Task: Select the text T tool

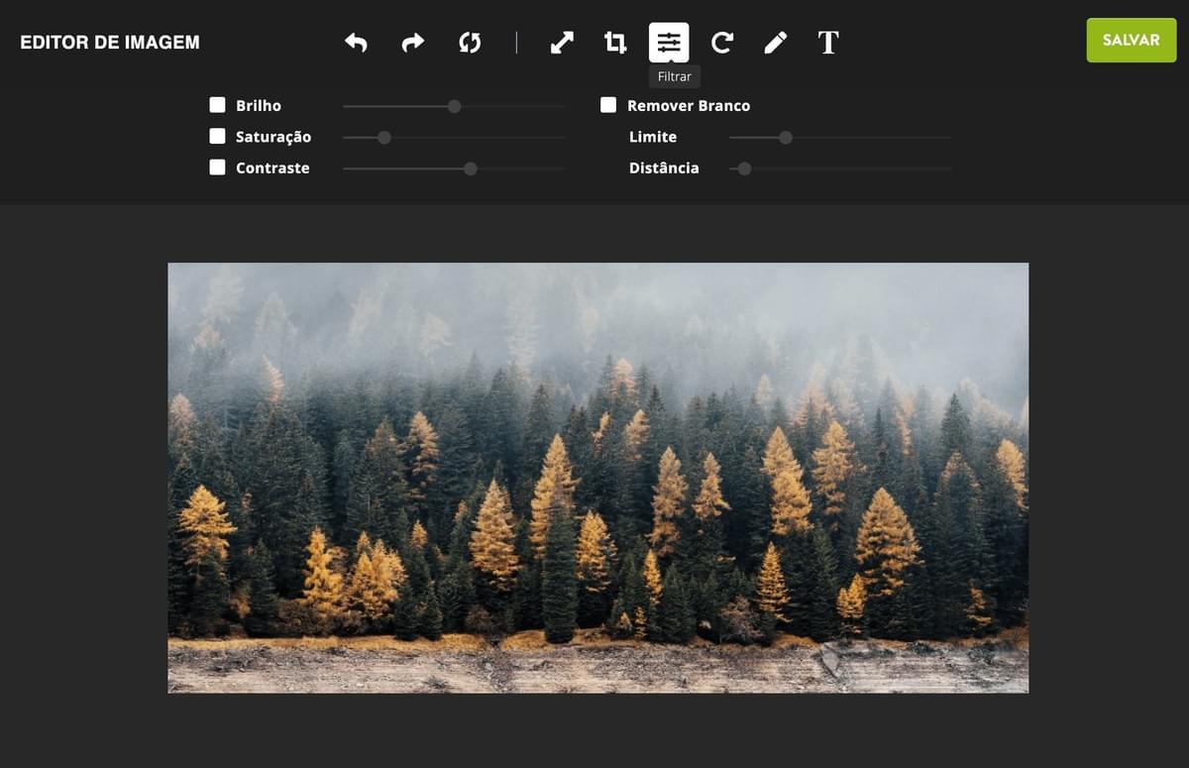Action: (x=828, y=43)
